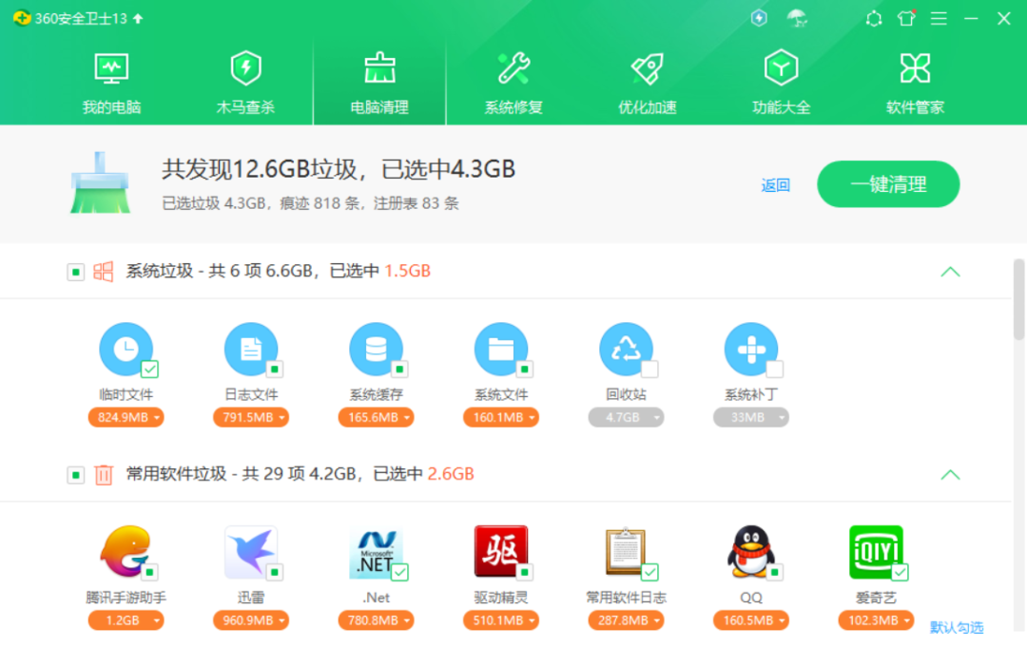Click the 系统缓存 database icon
Screen dimensions: 1027x647
[x=376, y=349]
